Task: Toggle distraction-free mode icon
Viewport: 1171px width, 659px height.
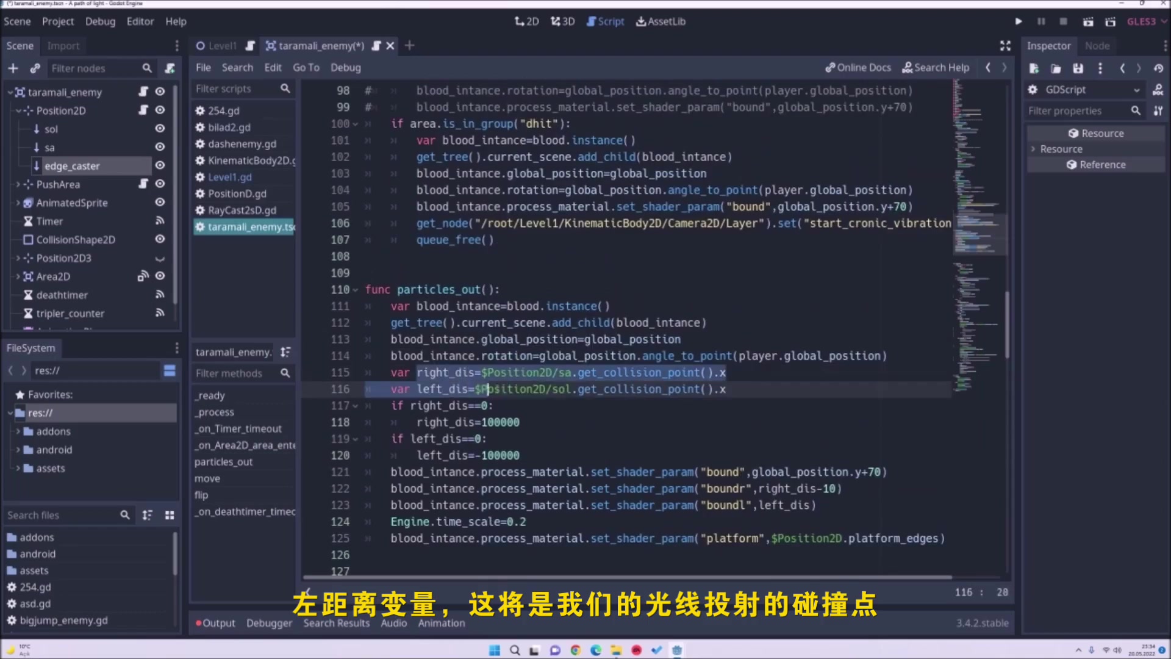Action: (x=1005, y=46)
